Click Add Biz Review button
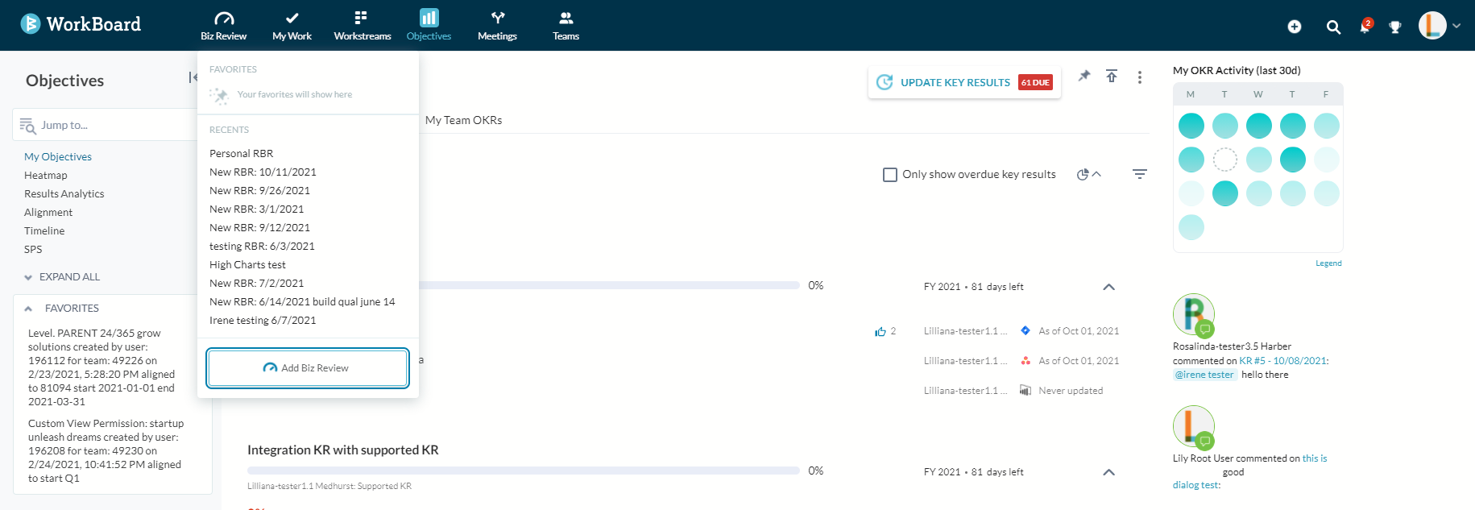The image size is (1475, 510). (x=308, y=368)
